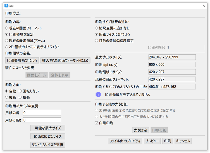Open the プレビュー print preview
The height and width of the screenshot is (153, 210).
tap(152, 141)
